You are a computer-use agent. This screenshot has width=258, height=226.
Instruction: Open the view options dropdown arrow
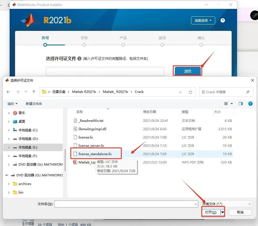(x=232, y=104)
